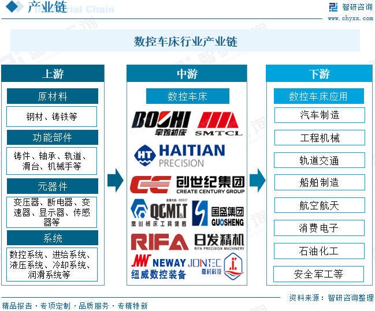
Task: Click the 航空航天 box
Action: (x=320, y=205)
